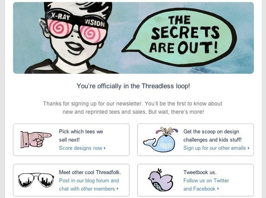Click the 'Thanks for signing up' paragraph
Screen dimensions: 266x198
click(x=133, y=107)
